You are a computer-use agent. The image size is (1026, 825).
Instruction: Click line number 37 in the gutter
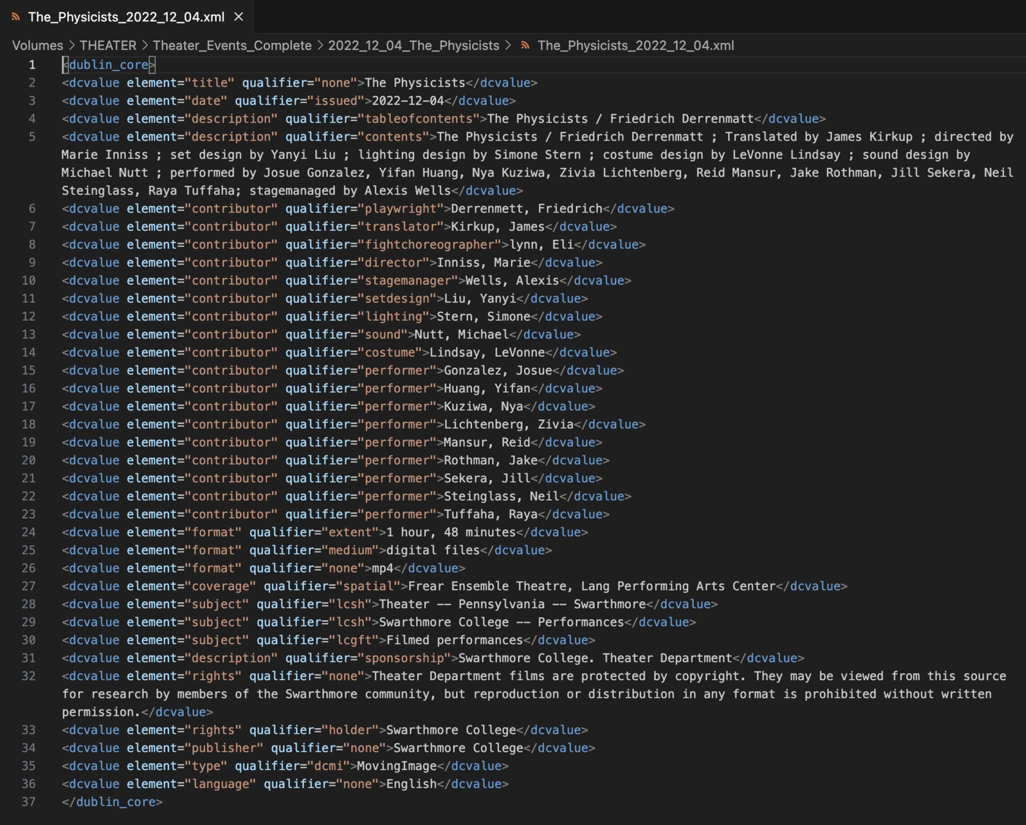click(29, 802)
